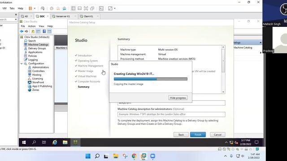The width and height of the screenshot is (287, 161).
Task: Open the File menu in Citrix Studio
Action: coord(23,26)
